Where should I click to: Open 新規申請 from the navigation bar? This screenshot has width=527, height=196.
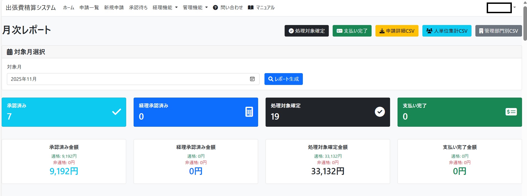[114, 8]
